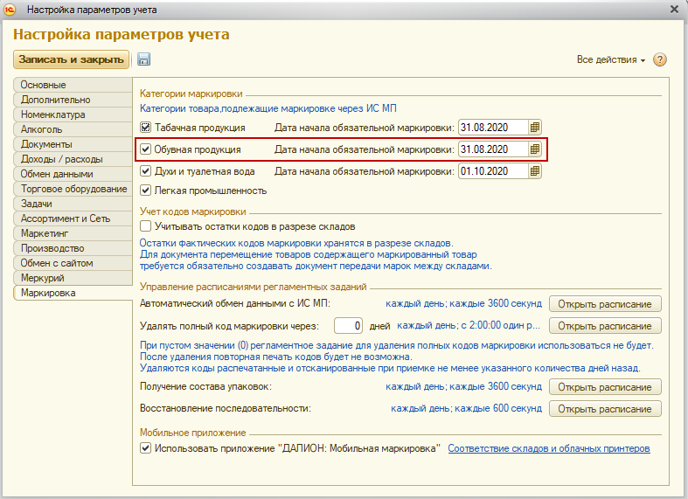Open calendar picker for footwear marking date
This screenshot has width=688, height=499.
click(x=534, y=149)
